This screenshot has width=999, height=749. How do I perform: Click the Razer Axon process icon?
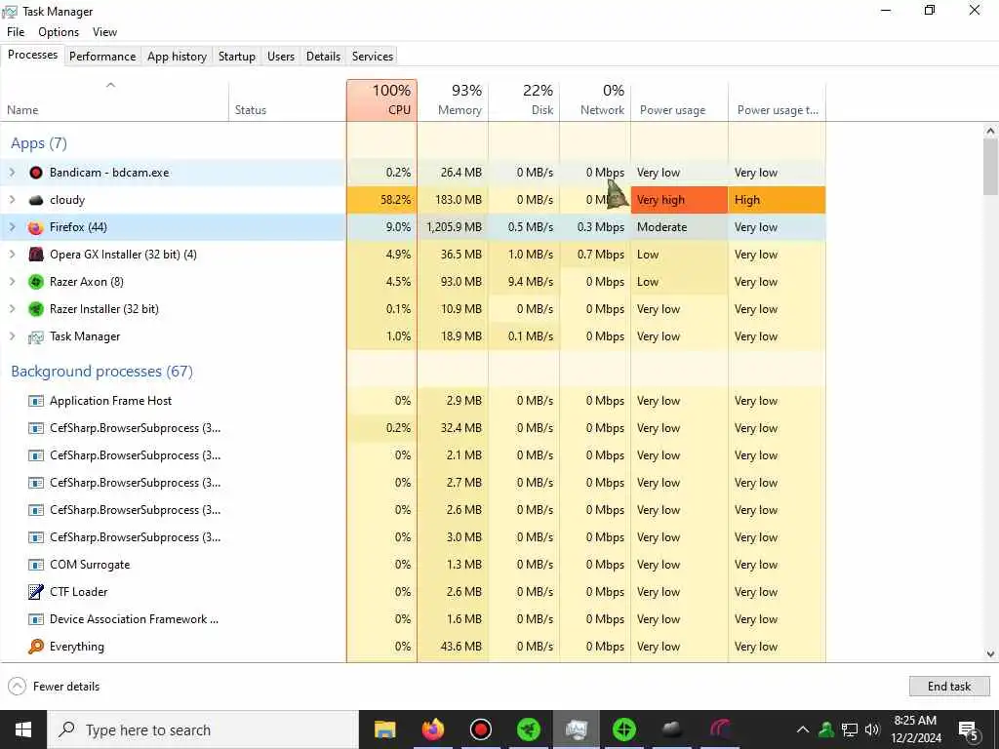pos(36,282)
